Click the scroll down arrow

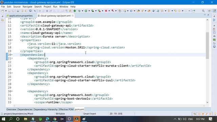[207, 102]
